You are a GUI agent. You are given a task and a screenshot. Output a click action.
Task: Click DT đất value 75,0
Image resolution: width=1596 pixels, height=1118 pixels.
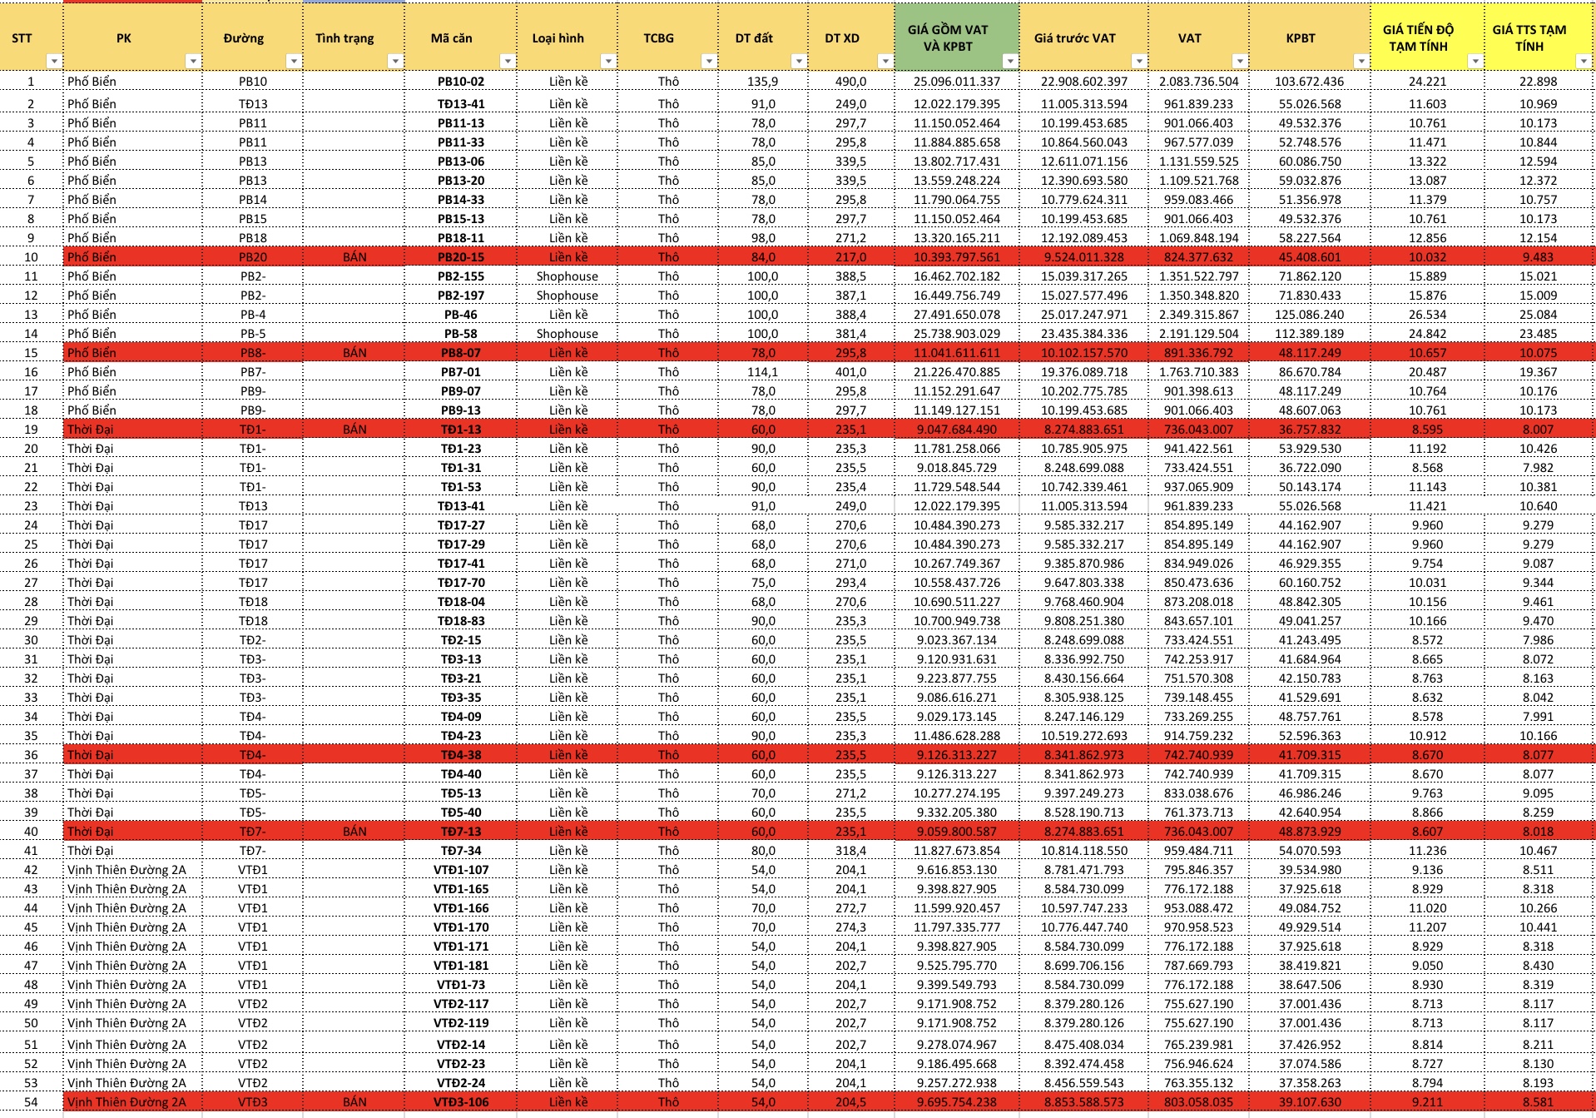(x=763, y=583)
